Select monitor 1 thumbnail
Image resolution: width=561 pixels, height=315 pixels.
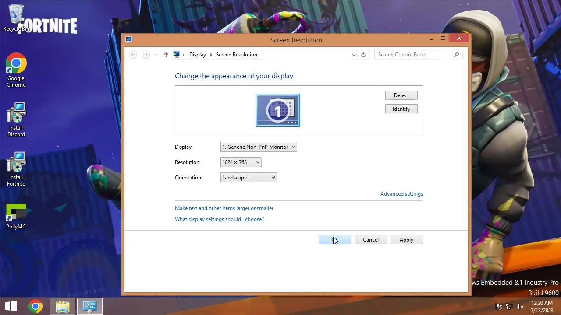(278, 110)
